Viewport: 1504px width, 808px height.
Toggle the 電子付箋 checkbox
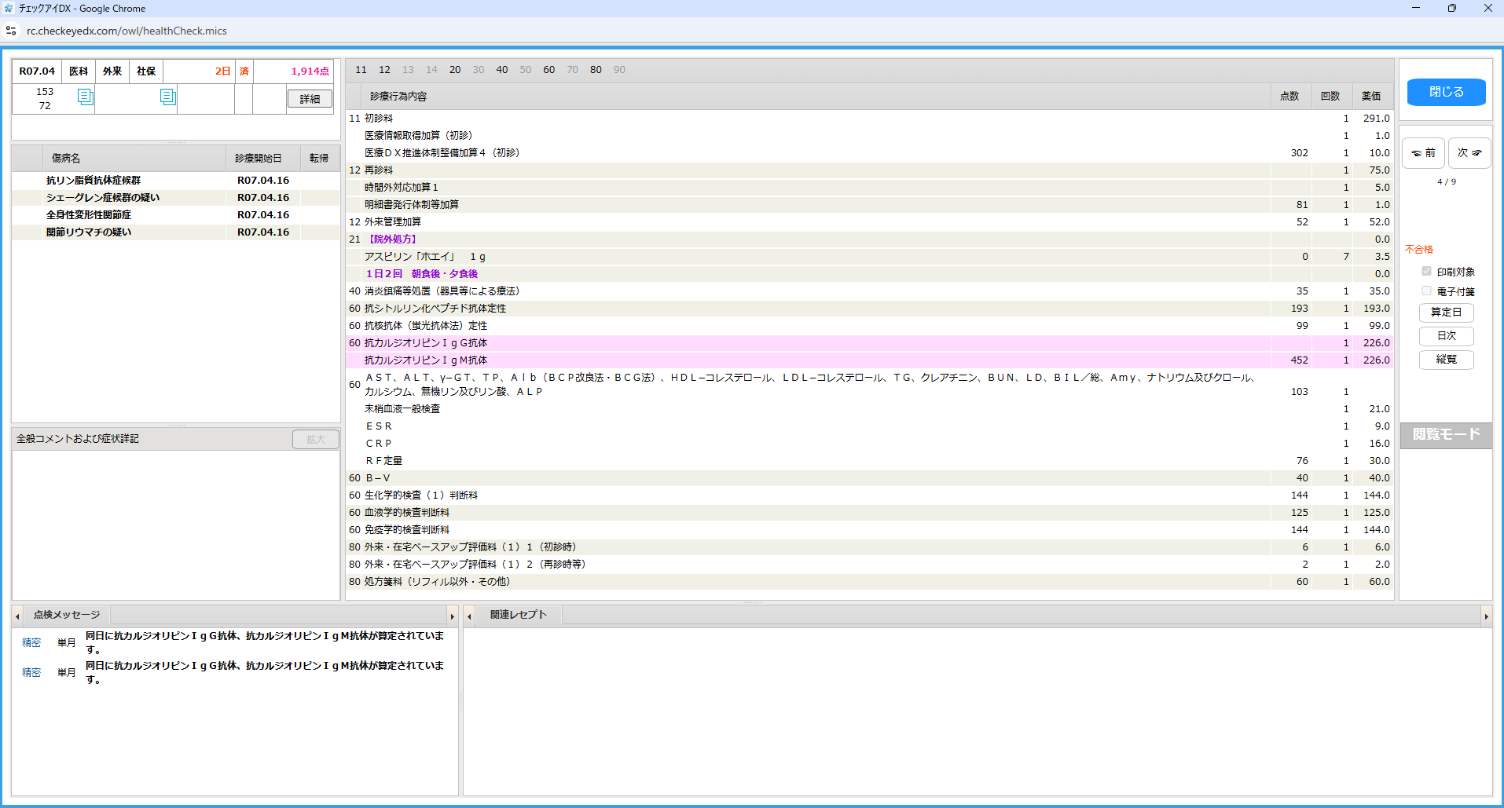pos(1426,291)
